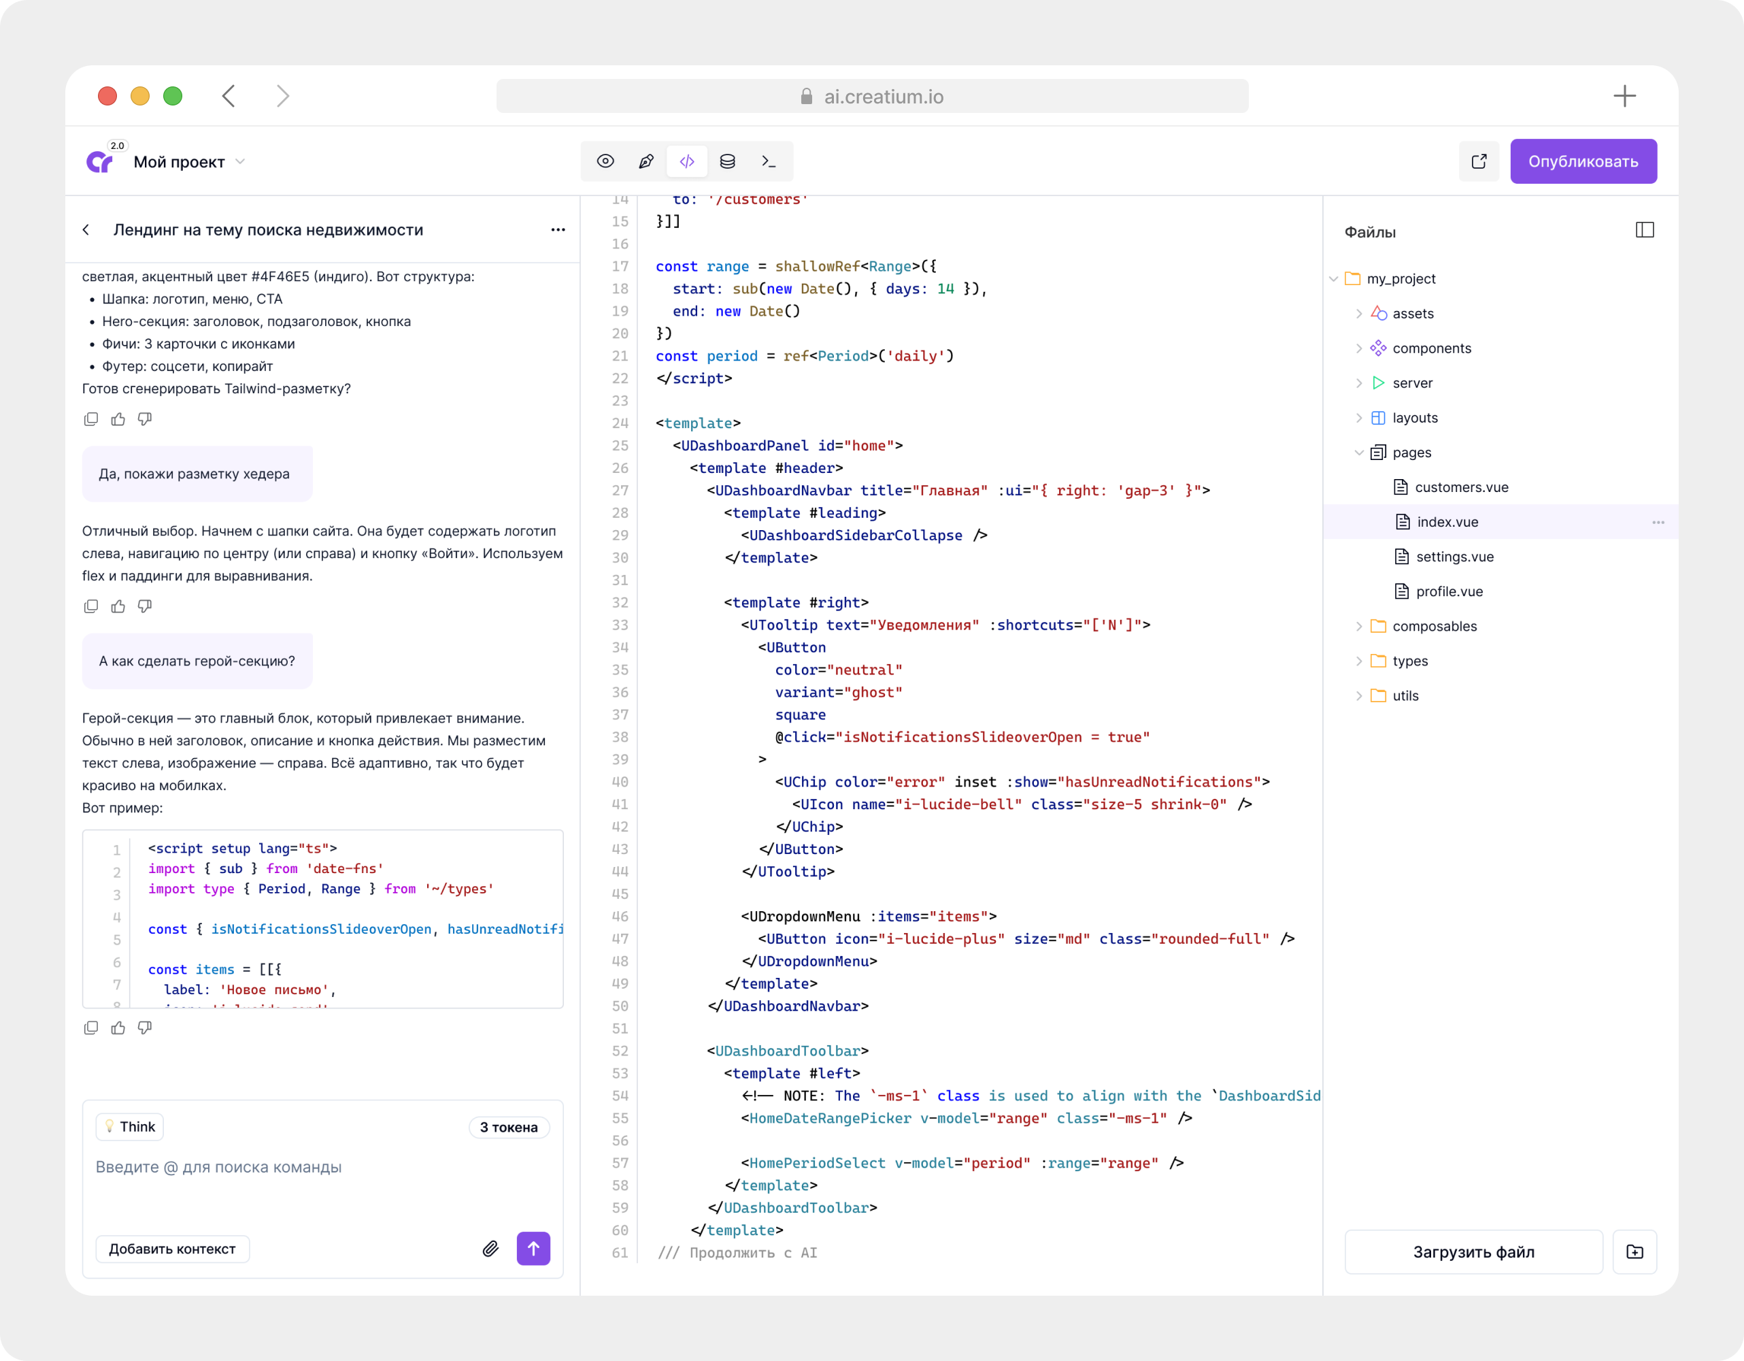1744x1361 pixels.
Task: Click Загрузить файл button
Action: [1473, 1251]
